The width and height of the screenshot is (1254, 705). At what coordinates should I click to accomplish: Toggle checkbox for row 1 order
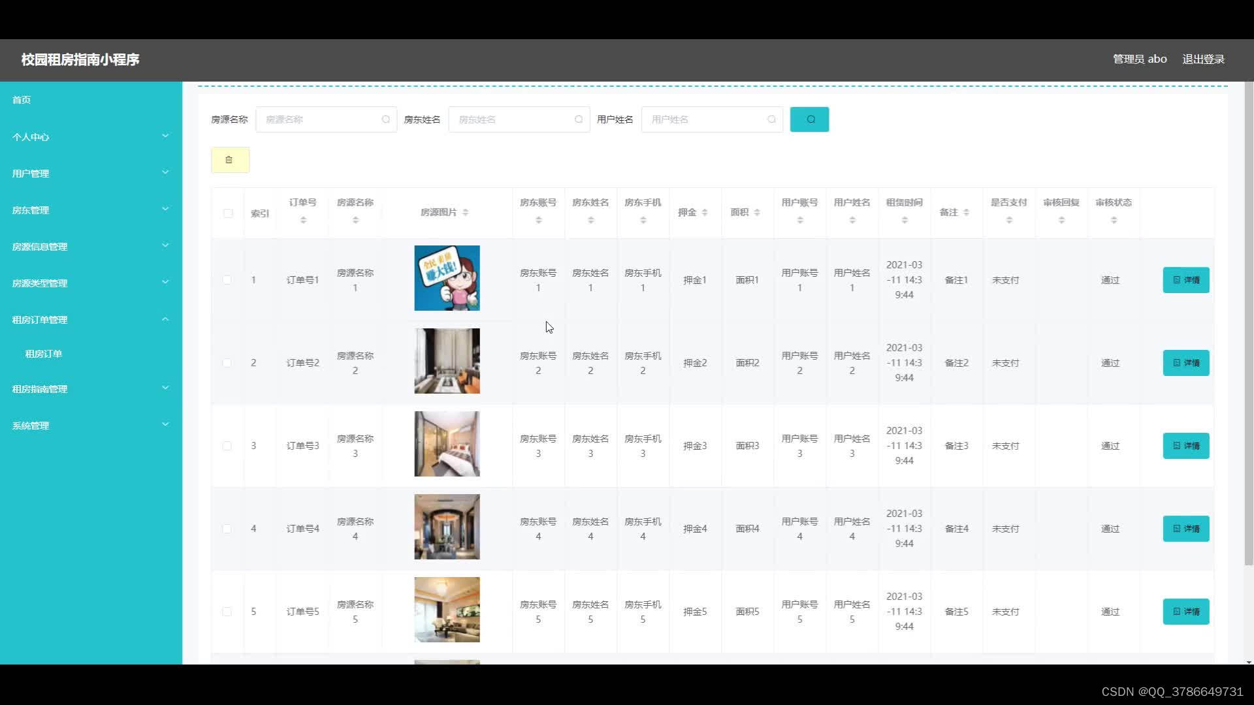click(227, 280)
